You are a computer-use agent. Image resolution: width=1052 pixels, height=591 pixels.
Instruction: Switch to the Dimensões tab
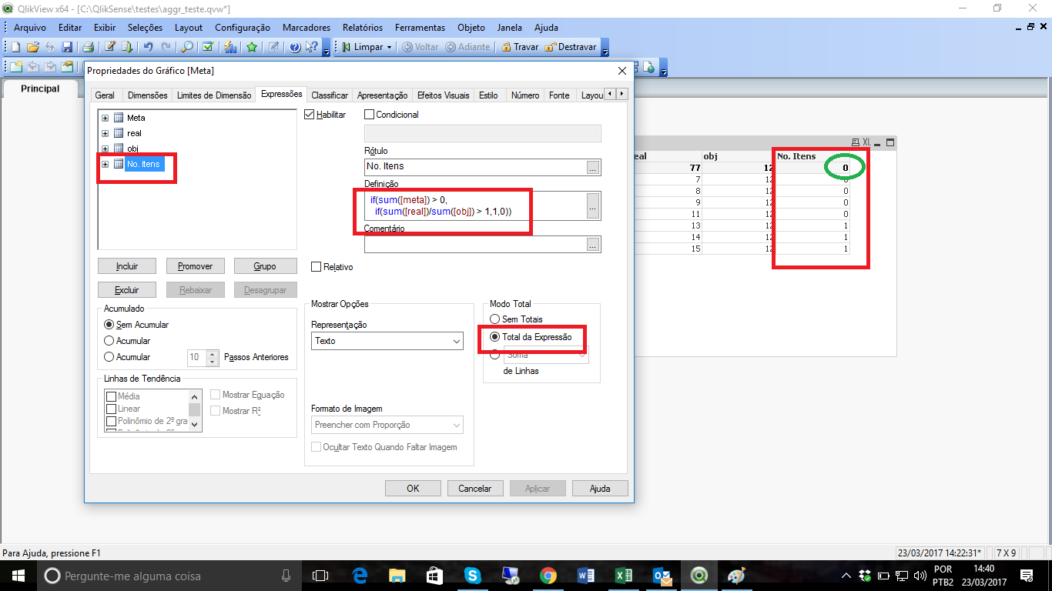click(148, 95)
